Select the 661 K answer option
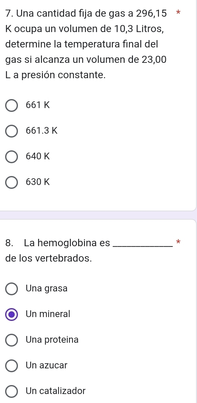The image size is (197, 403). [11, 105]
